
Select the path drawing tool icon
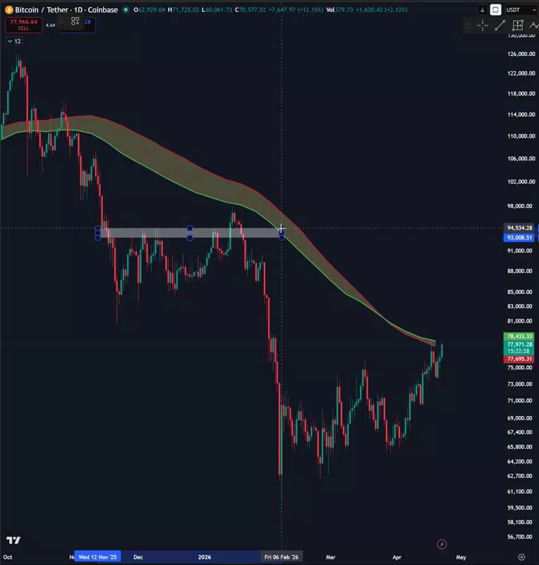[x=534, y=25]
